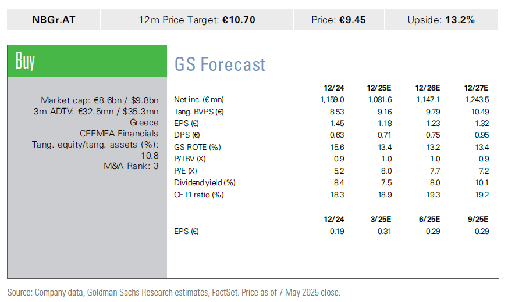Screen dimensions: 508x302
Task: Select the 9/25E quarterly column header
Action: click(478, 219)
